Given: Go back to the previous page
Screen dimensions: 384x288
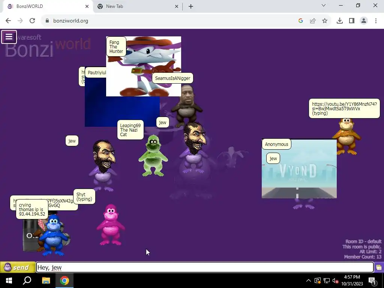Looking at the screenshot, I should pos(8,21).
